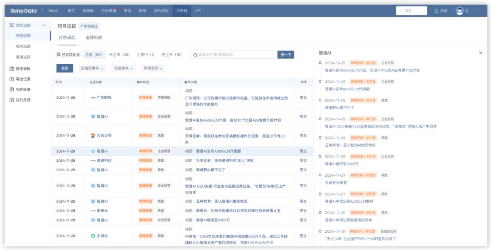Open 原文 link for 天风证券 row

(x=303, y=136)
